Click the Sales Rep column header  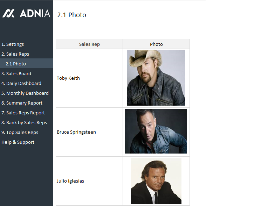(x=89, y=44)
